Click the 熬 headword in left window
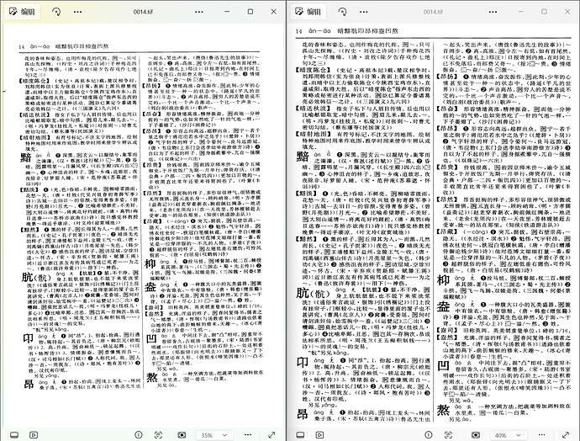 tap(152, 376)
